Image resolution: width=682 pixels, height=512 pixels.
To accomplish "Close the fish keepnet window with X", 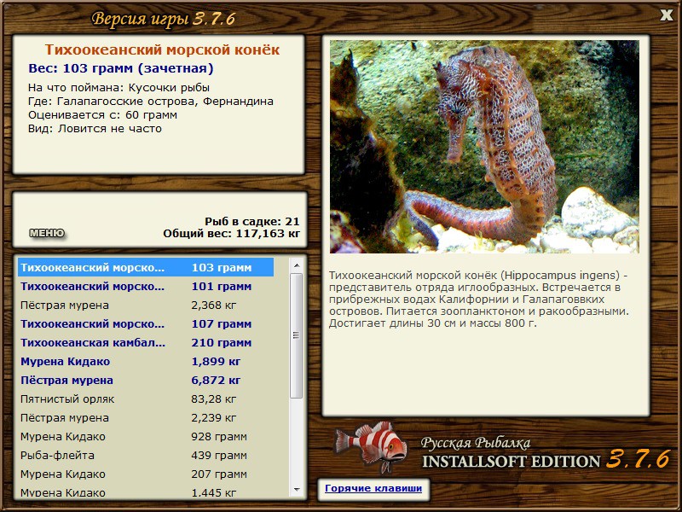I will click(666, 15).
